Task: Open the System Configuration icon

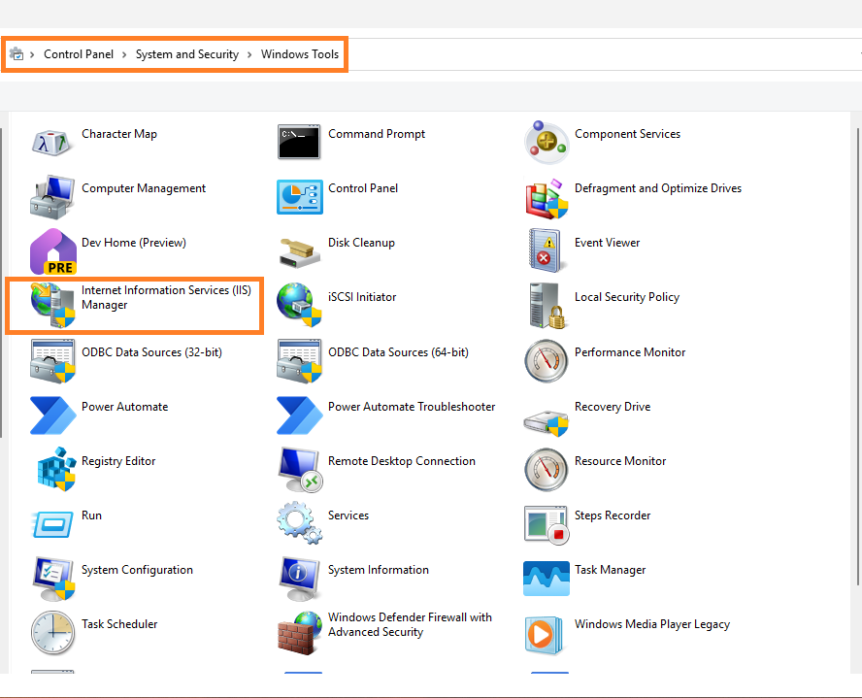Action: coord(53,579)
